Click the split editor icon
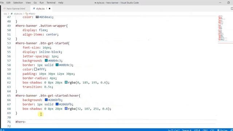 click(x=232, y=9)
